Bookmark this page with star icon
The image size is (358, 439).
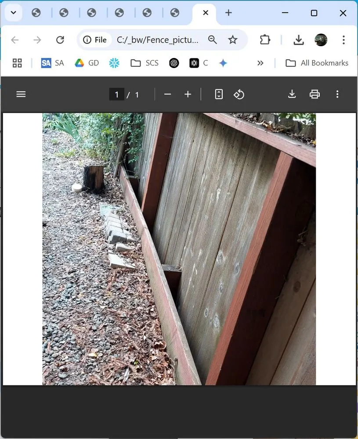coord(232,40)
